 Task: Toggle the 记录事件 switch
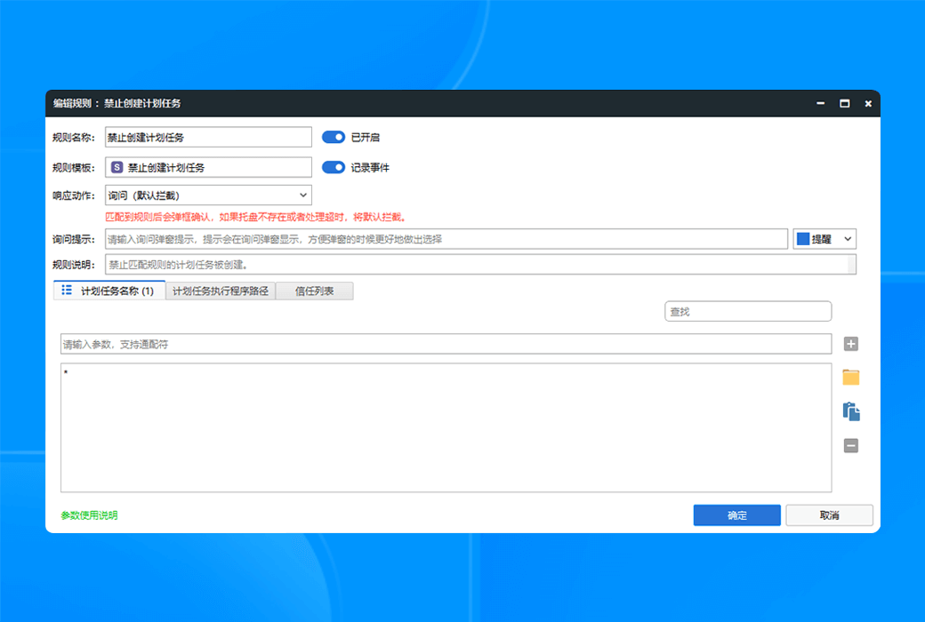[334, 167]
